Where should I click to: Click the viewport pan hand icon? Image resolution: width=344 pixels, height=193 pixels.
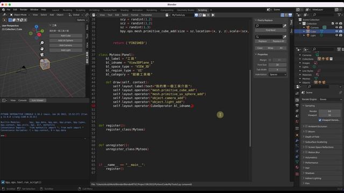[42, 49]
